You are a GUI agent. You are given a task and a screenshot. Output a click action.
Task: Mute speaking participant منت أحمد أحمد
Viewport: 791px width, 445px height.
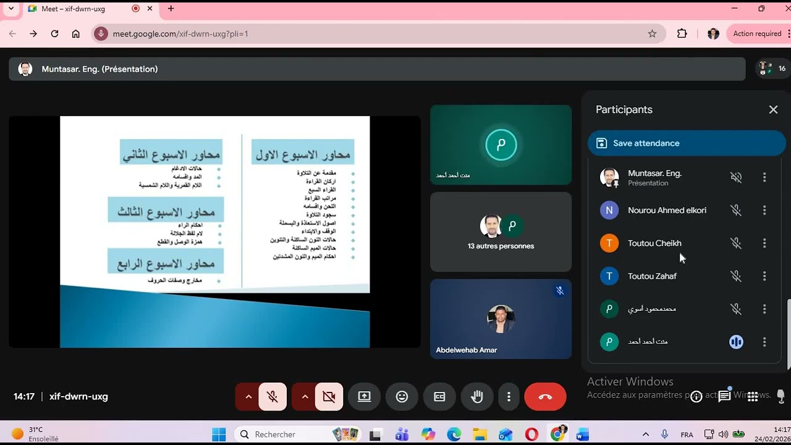click(736, 342)
